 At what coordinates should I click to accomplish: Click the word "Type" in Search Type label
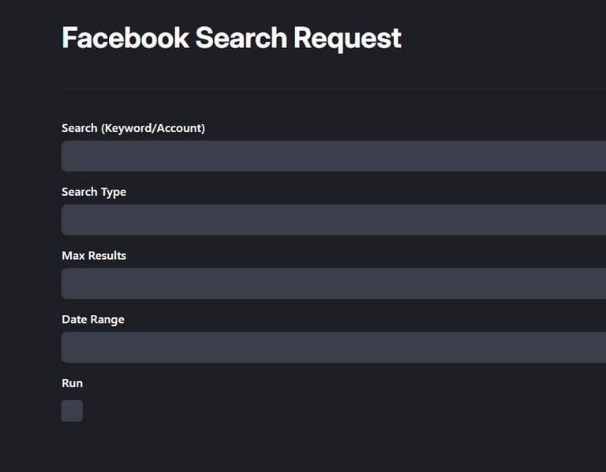(x=113, y=192)
